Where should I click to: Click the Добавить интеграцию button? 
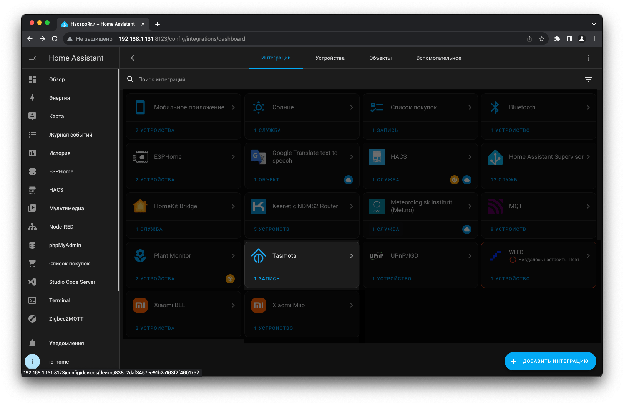coord(550,361)
